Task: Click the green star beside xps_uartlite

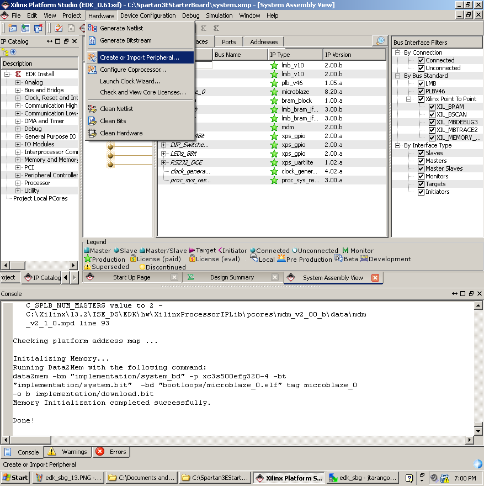Action: [274, 163]
